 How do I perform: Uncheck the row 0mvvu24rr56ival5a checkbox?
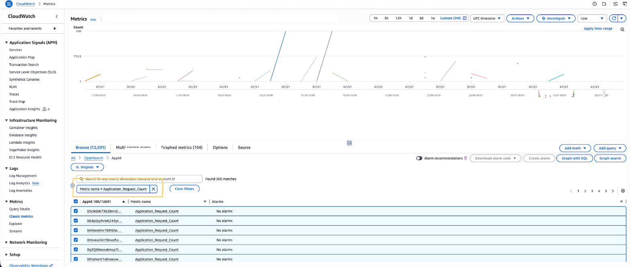pos(76,240)
